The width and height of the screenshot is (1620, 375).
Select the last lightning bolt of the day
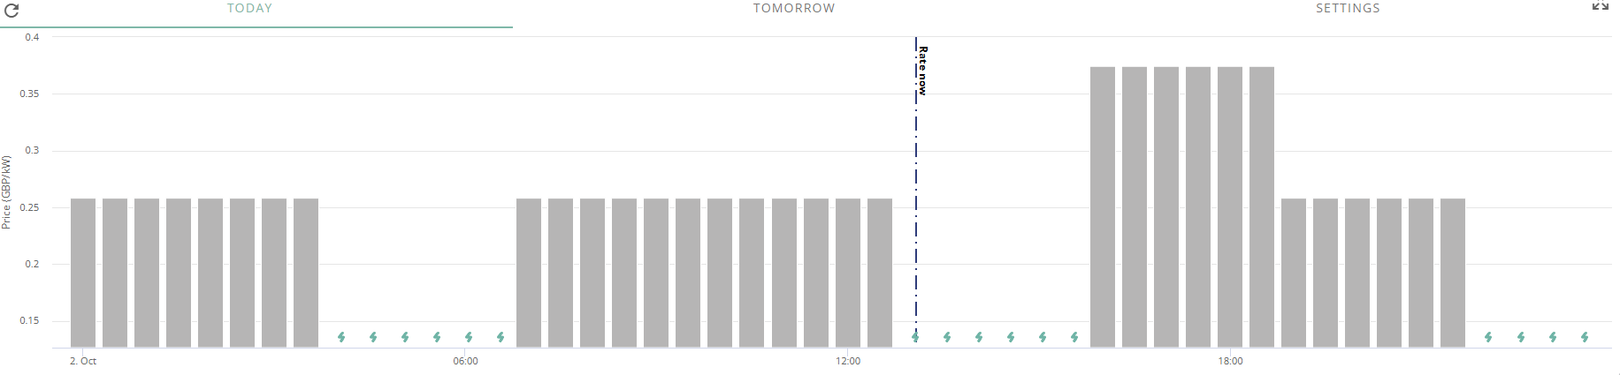(1585, 337)
